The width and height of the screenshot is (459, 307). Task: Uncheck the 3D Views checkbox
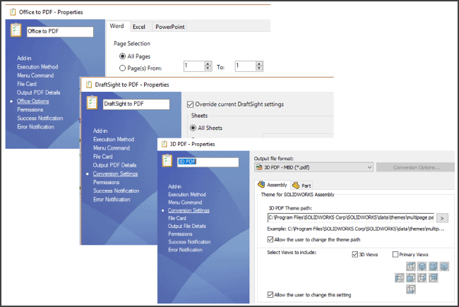point(355,254)
